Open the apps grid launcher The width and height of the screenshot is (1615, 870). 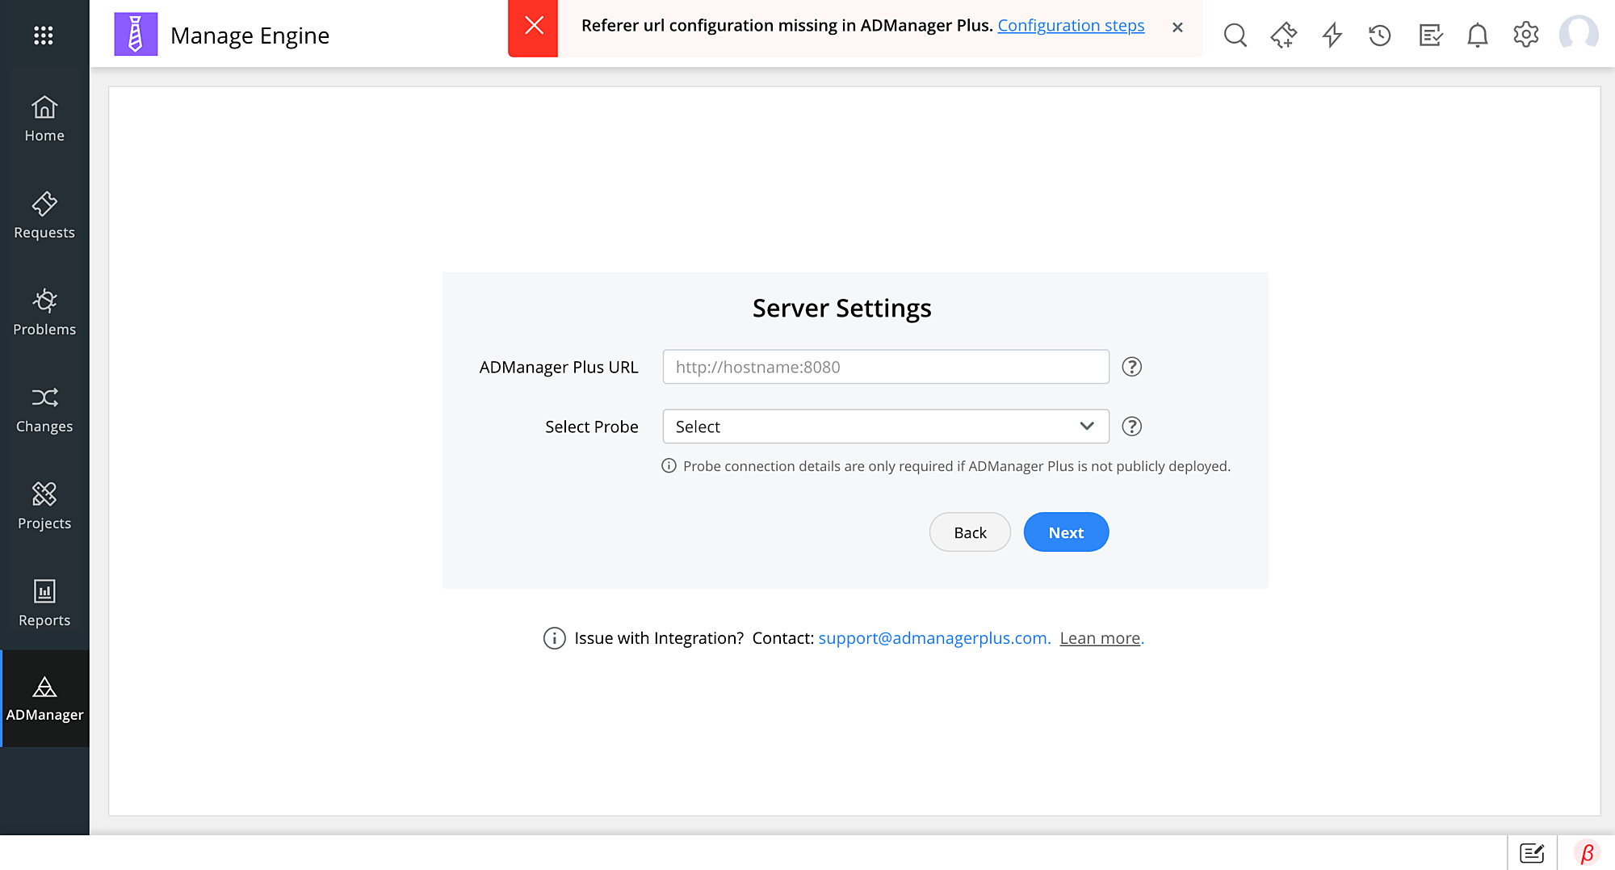(x=44, y=35)
